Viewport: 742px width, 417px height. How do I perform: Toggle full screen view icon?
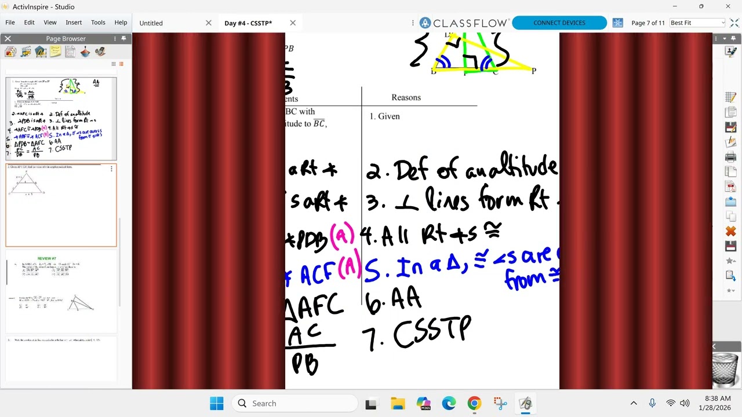coord(734,23)
